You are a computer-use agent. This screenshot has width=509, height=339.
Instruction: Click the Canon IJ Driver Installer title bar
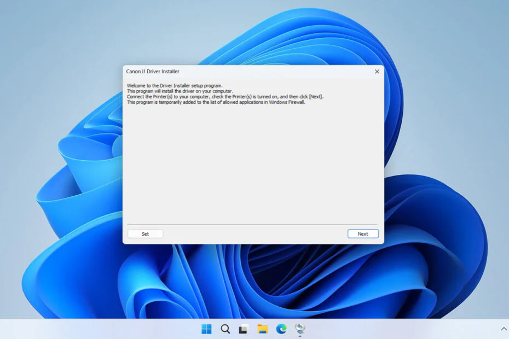click(247, 72)
